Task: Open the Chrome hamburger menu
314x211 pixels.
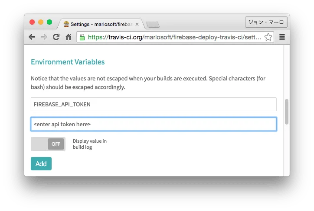Action: pos(282,37)
